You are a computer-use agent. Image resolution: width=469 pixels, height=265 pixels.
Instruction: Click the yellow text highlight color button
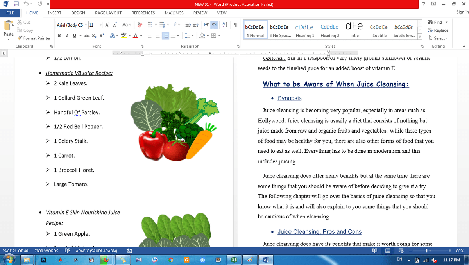(124, 36)
